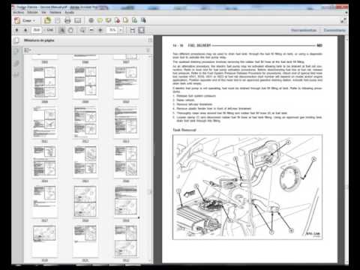Click the Tank Removal heading text

pyautogui.click(x=184, y=130)
